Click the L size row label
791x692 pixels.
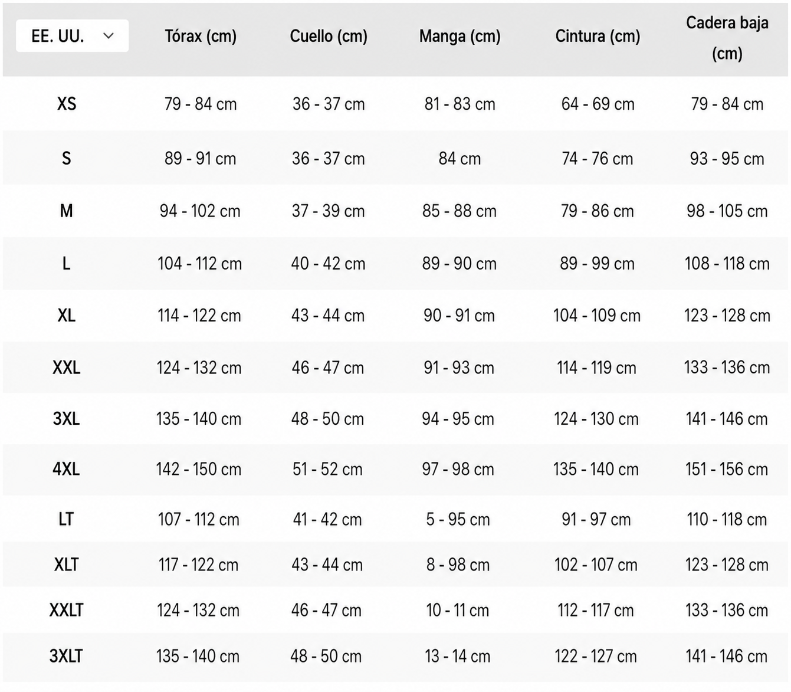click(67, 264)
